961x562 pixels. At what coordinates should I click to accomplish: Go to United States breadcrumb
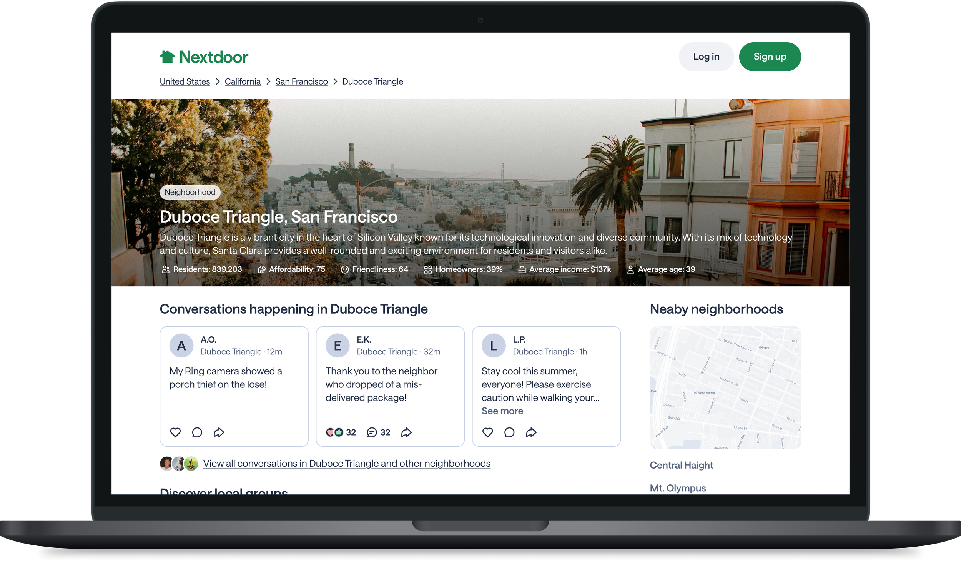pyautogui.click(x=185, y=81)
